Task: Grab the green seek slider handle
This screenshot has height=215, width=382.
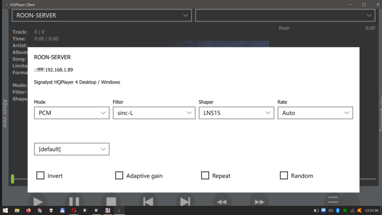Action: pos(13,179)
